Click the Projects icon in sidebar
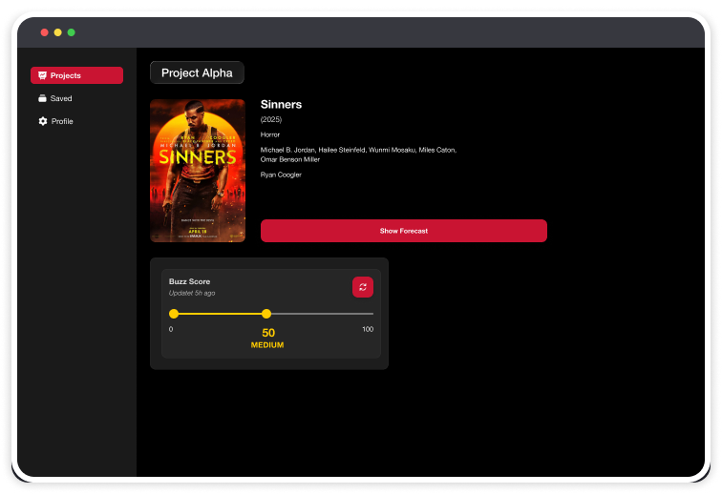This screenshot has width=722, height=494. point(42,75)
